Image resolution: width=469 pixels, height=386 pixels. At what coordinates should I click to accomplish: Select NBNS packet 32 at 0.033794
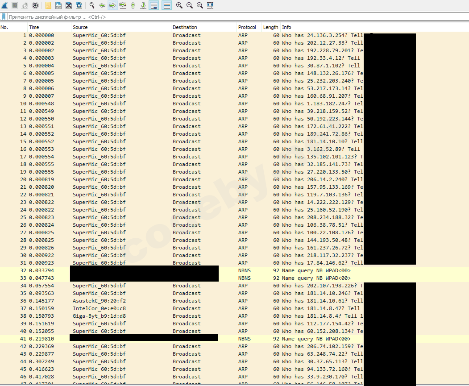[235, 270]
